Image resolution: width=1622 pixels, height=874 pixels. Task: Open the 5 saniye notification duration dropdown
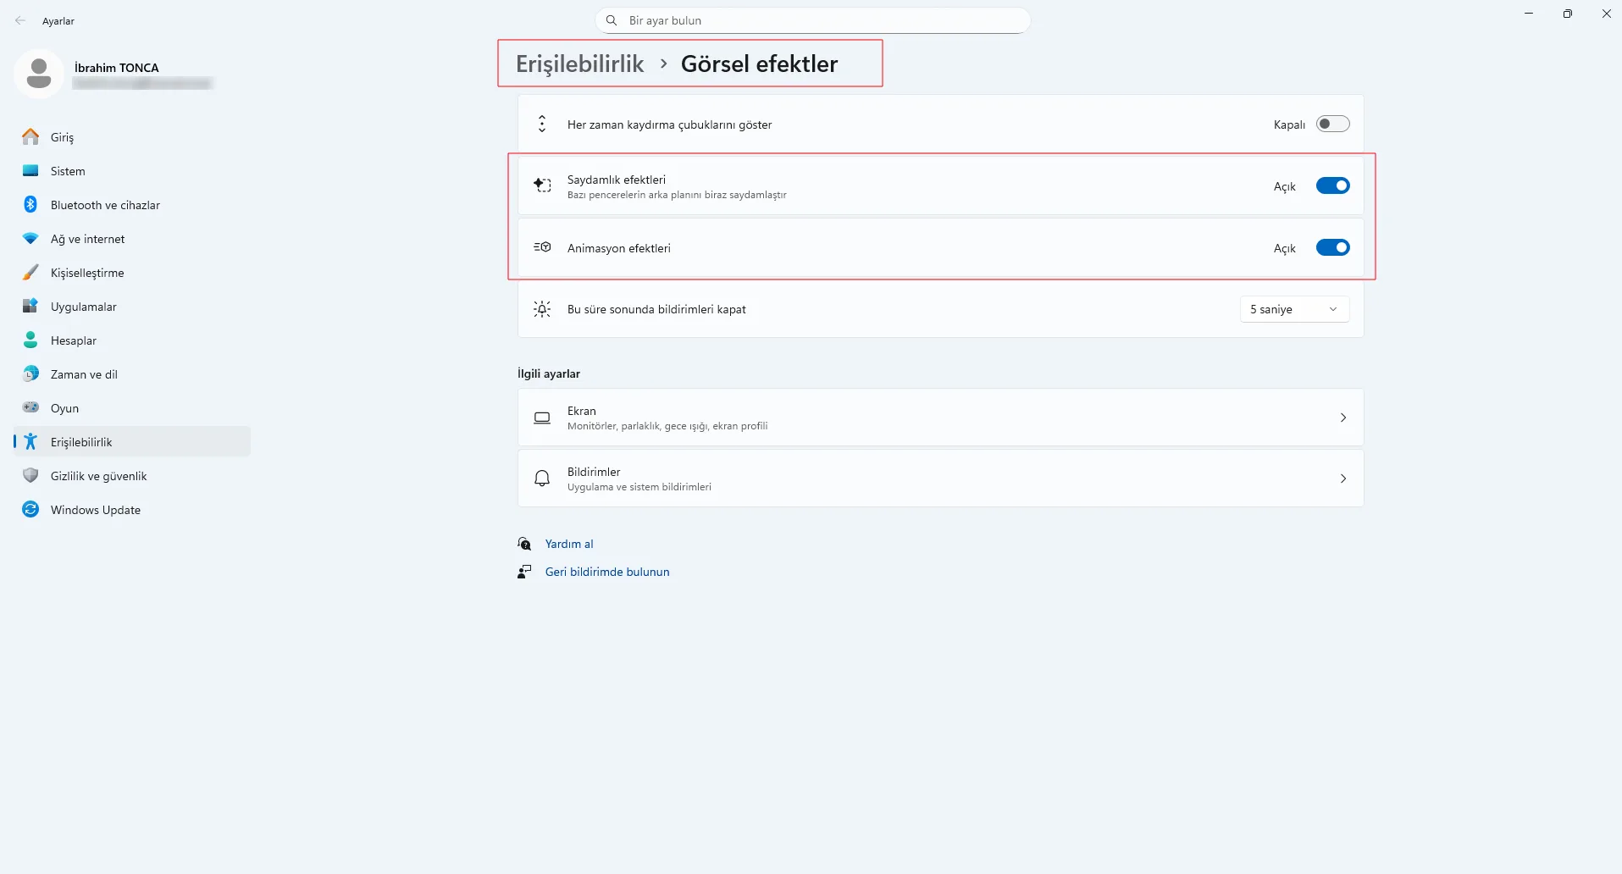coord(1293,309)
